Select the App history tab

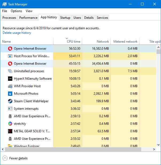tap(49, 17)
